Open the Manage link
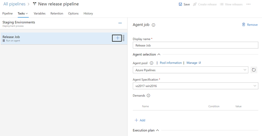 [192, 63]
